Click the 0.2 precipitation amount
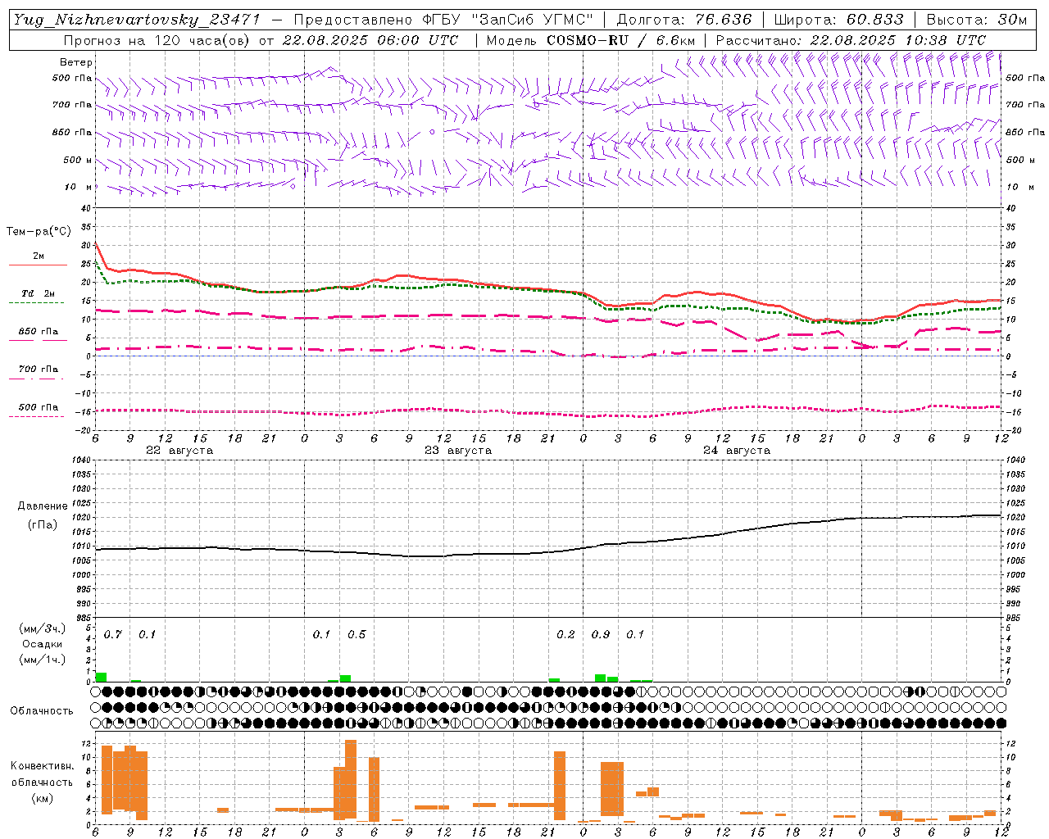The width and height of the screenshot is (1049, 839). (565, 635)
